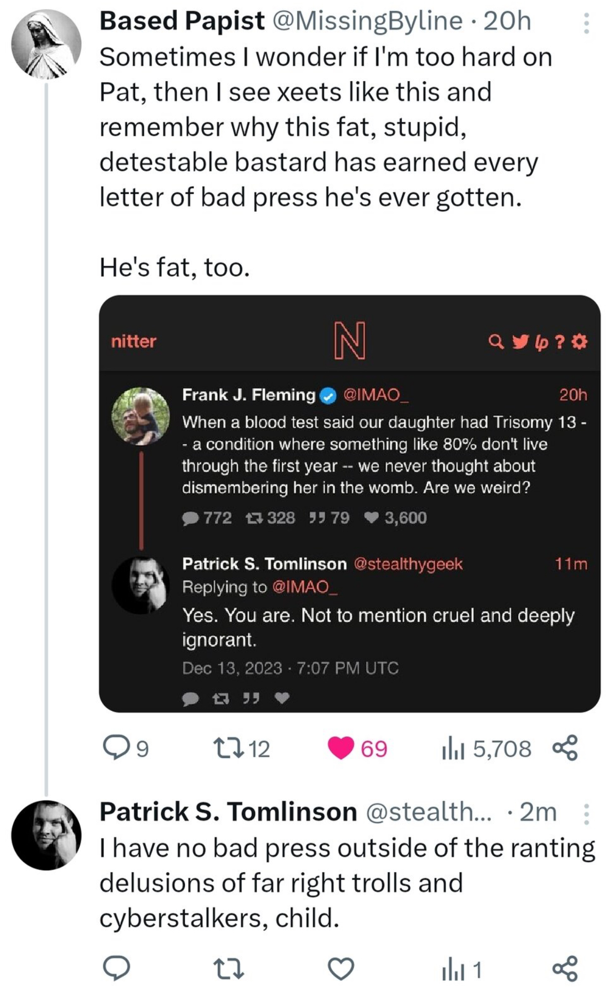View analytics showing 5,708 views
This screenshot has width=613, height=987.
(x=486, y=749)
